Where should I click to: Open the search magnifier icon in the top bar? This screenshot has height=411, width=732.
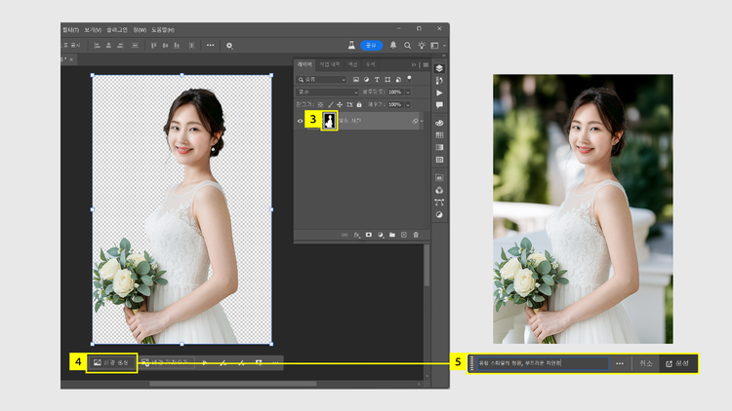click(408, 45)
